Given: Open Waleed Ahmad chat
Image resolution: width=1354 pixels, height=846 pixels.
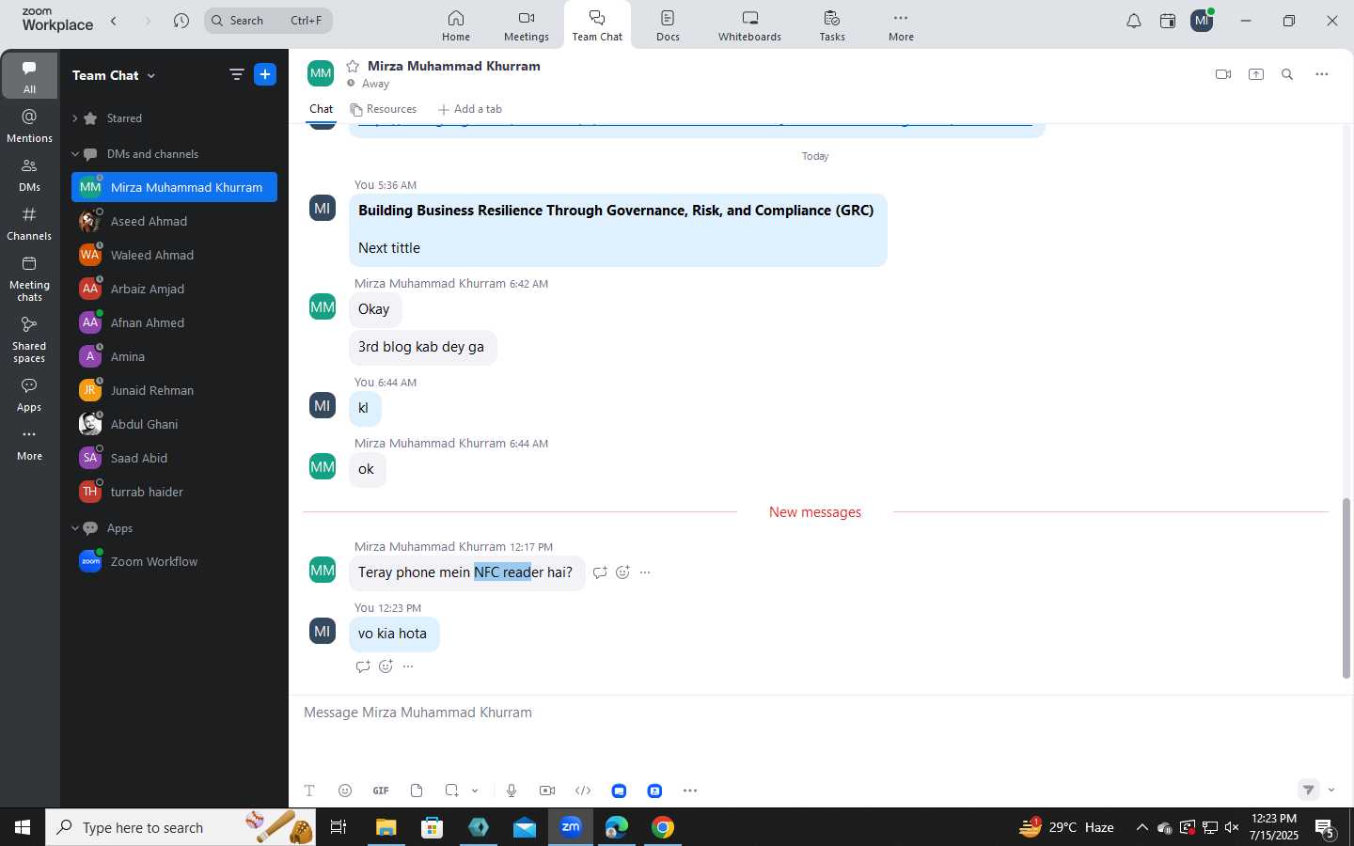Looking at the screenshot, I should click(174, 255).
